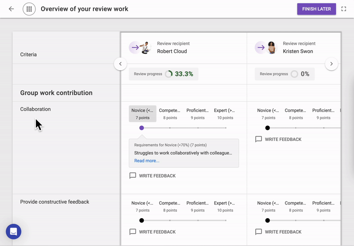Click the Overview of your review work title
Screen dimensions: 354x246
click(85, 9)
